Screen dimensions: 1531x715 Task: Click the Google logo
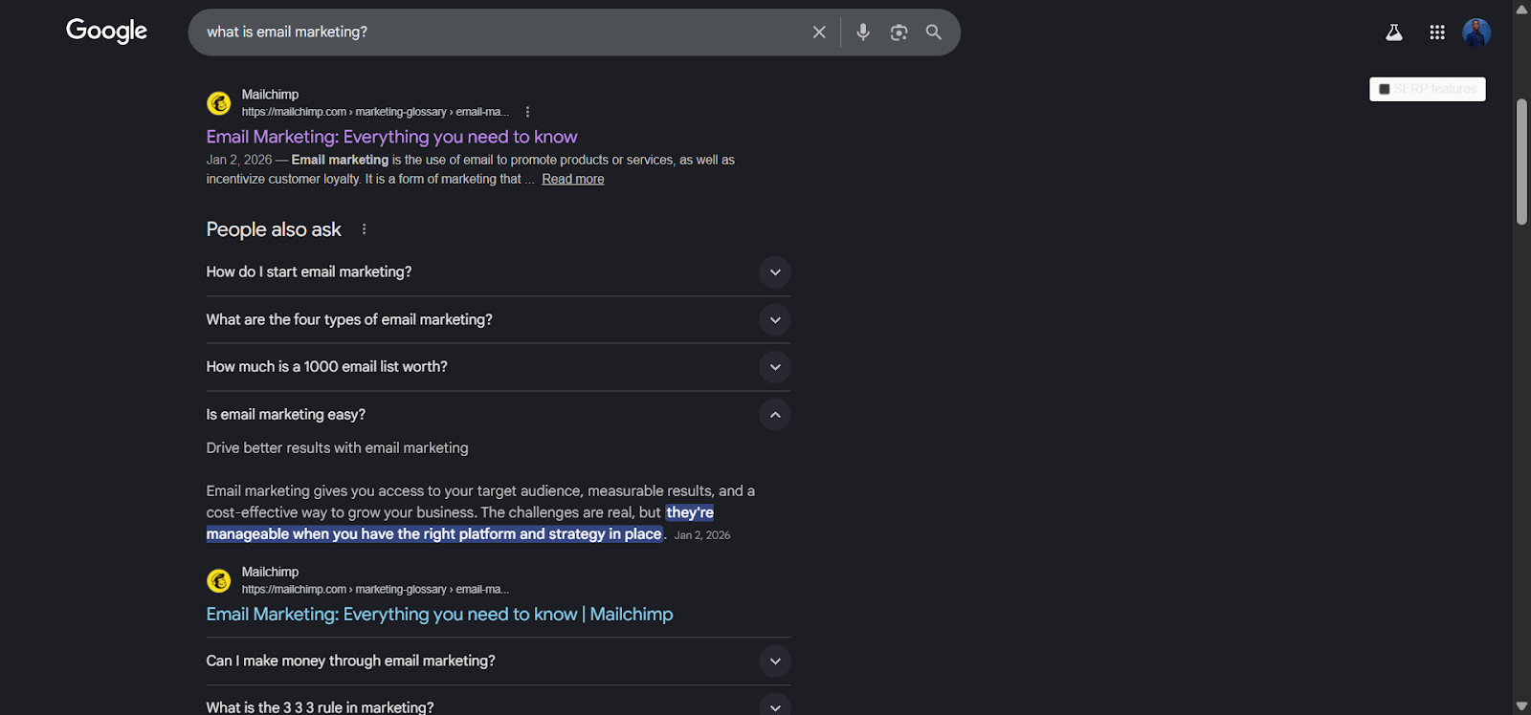[x=106, y=31]
